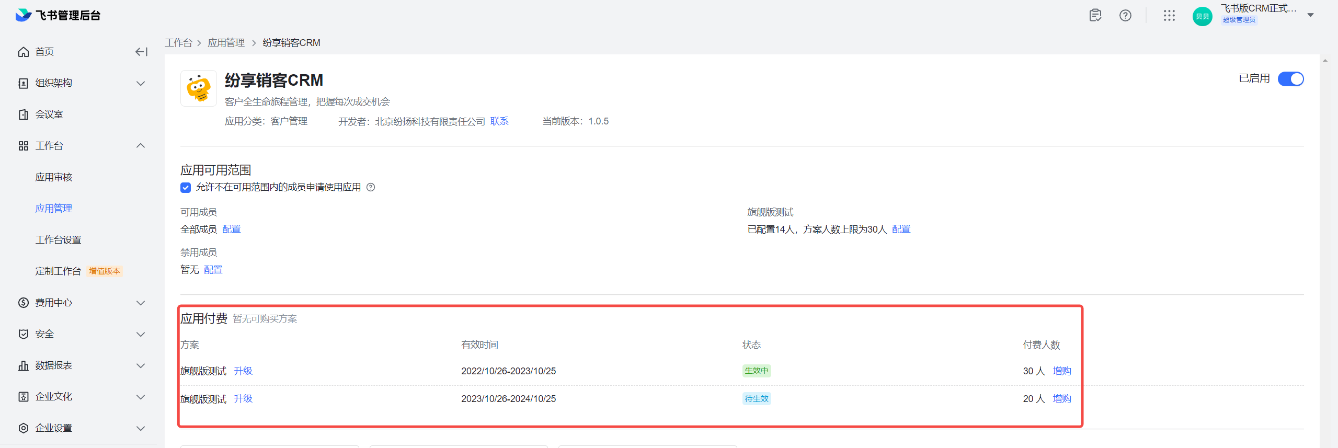The width and height of the screenshot is (1338, 448).
Task: Expand the 费用中心 menu chevron
Action: click(x=141, y=303)
